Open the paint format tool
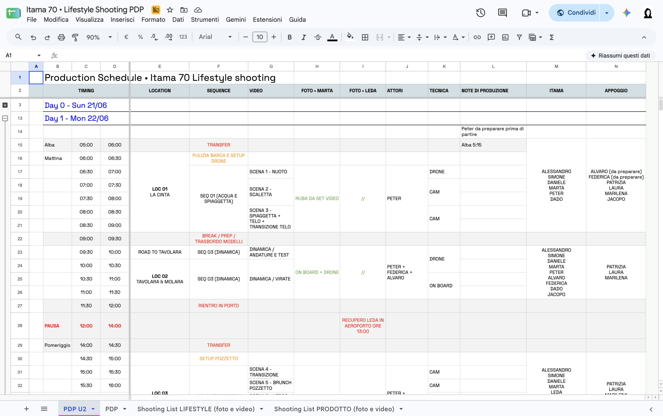 pyautogui.click(x=75, y=37)
